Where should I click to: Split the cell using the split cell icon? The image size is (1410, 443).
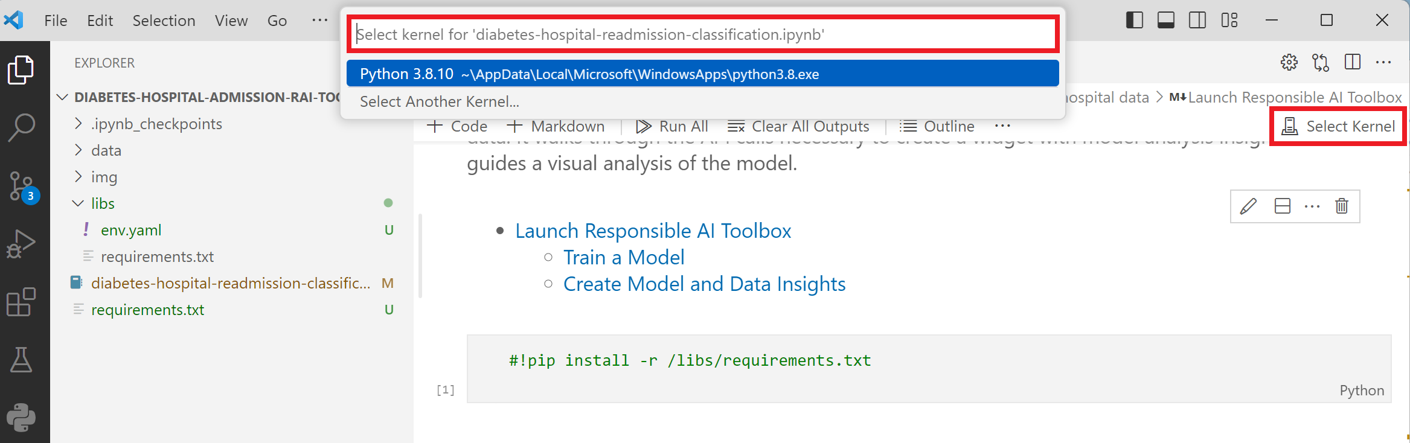click(x=1283, y=206)
